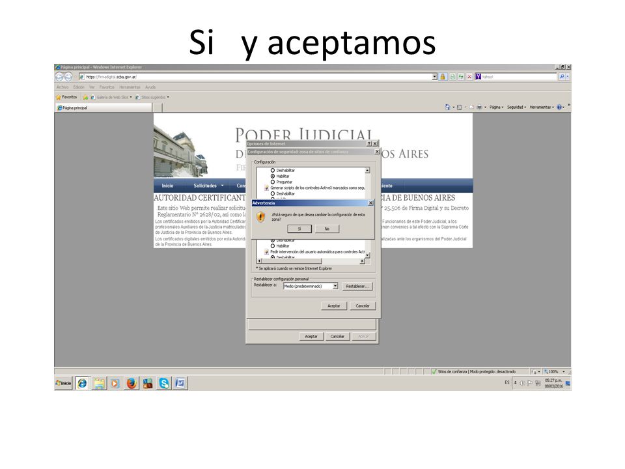Screen dimensions: 625x469
Task: Click the browser Forward button
Action: tap(68, 77)
